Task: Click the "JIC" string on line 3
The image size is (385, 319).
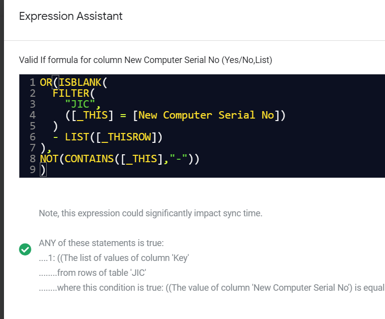Action: [x=80, y=104]
